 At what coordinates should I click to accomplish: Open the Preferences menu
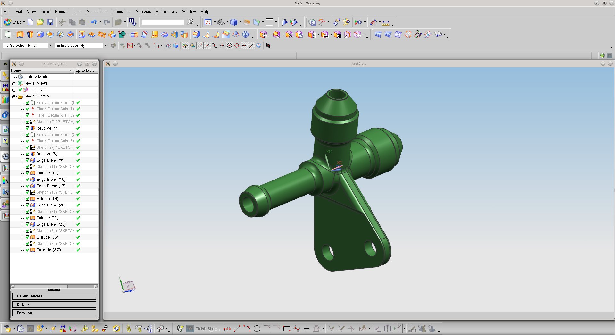[166, 12]
